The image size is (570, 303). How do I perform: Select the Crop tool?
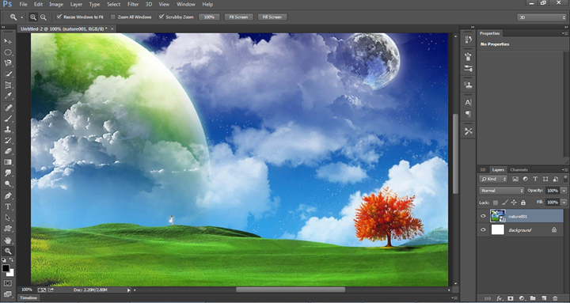pyautogui.click(x=8, y=85)
